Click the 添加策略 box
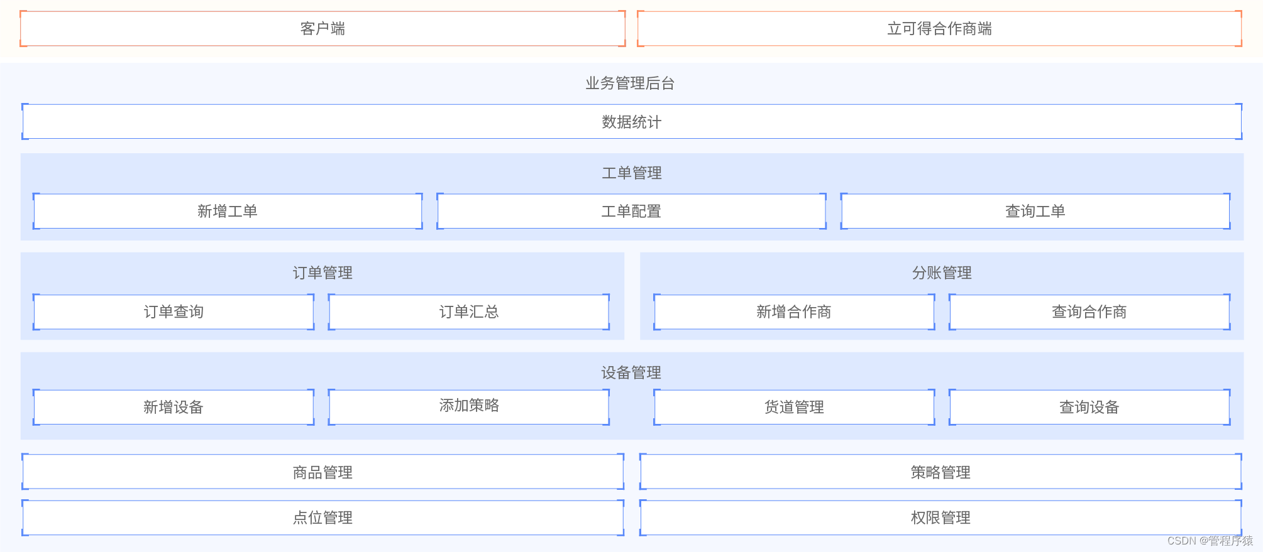 pyautogui.click(x=469, y=407)
